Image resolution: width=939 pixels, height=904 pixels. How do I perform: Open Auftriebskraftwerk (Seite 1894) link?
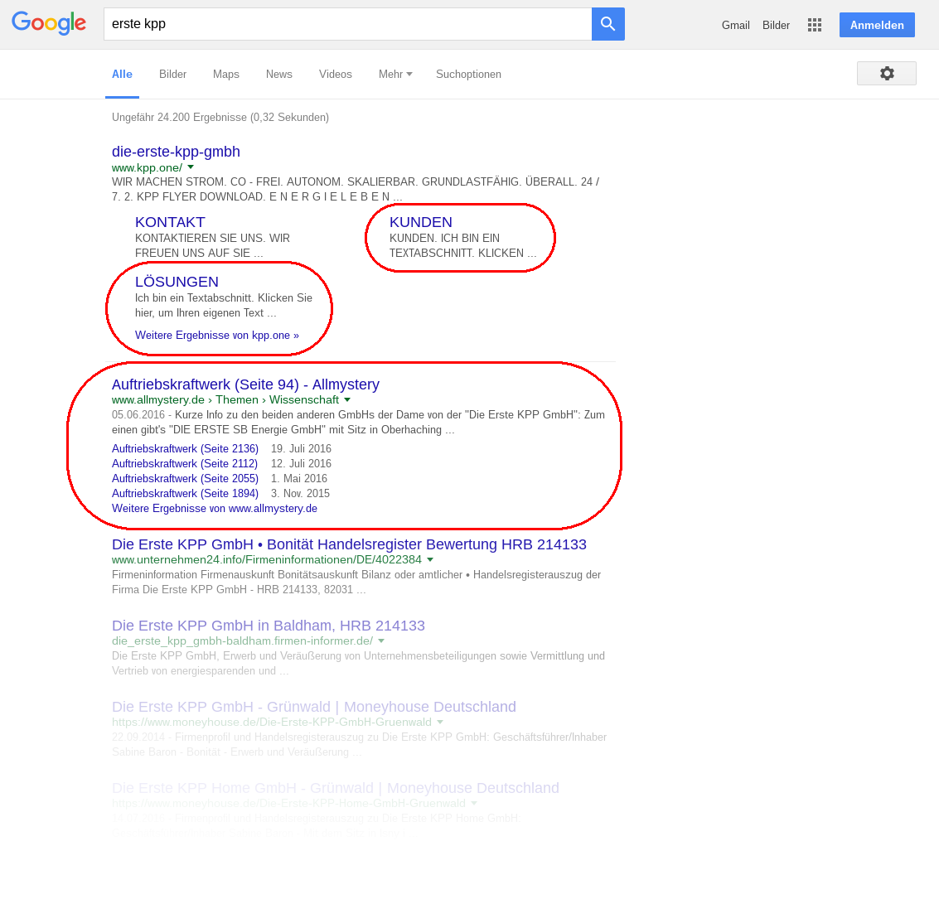tap(185, 493)
